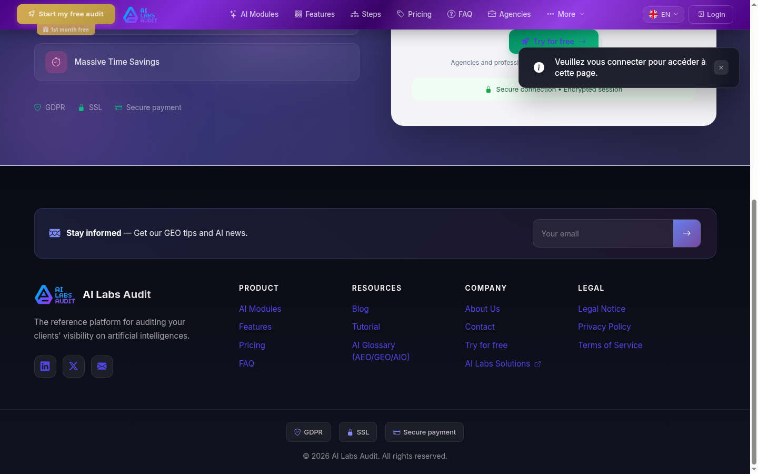Image resolution: width=758 pixels, height=474 pixels.
Task: Open the EN language dropdown
Action: tap(663, 14)
